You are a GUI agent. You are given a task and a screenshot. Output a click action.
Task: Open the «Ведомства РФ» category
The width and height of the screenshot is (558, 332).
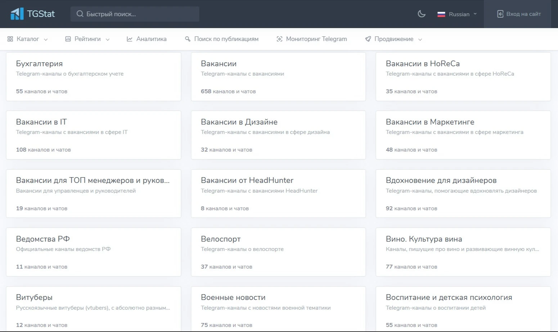pos(94,252)
